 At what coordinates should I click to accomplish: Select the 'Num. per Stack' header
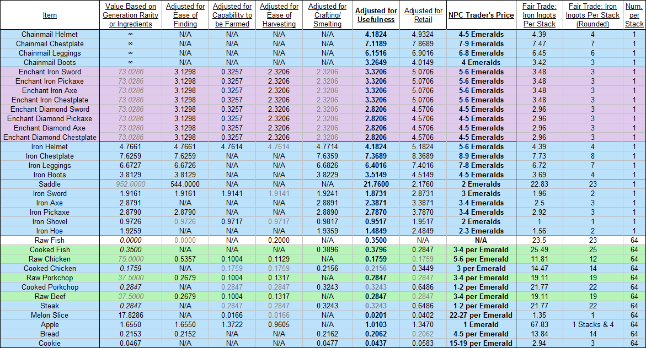tap(634, 15)
